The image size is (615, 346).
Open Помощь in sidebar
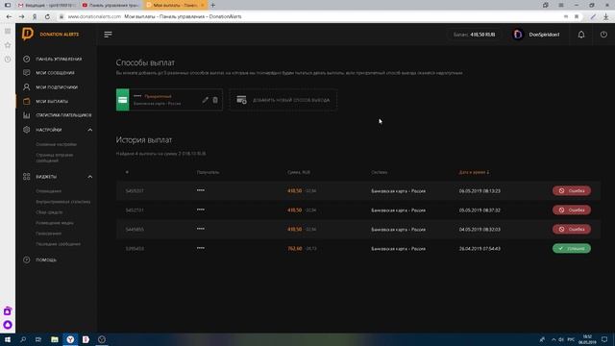point(46,259)
